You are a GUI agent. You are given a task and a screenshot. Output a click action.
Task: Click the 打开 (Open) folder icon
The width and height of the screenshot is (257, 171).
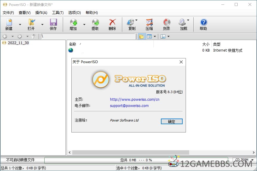click(x=31, y=23)
